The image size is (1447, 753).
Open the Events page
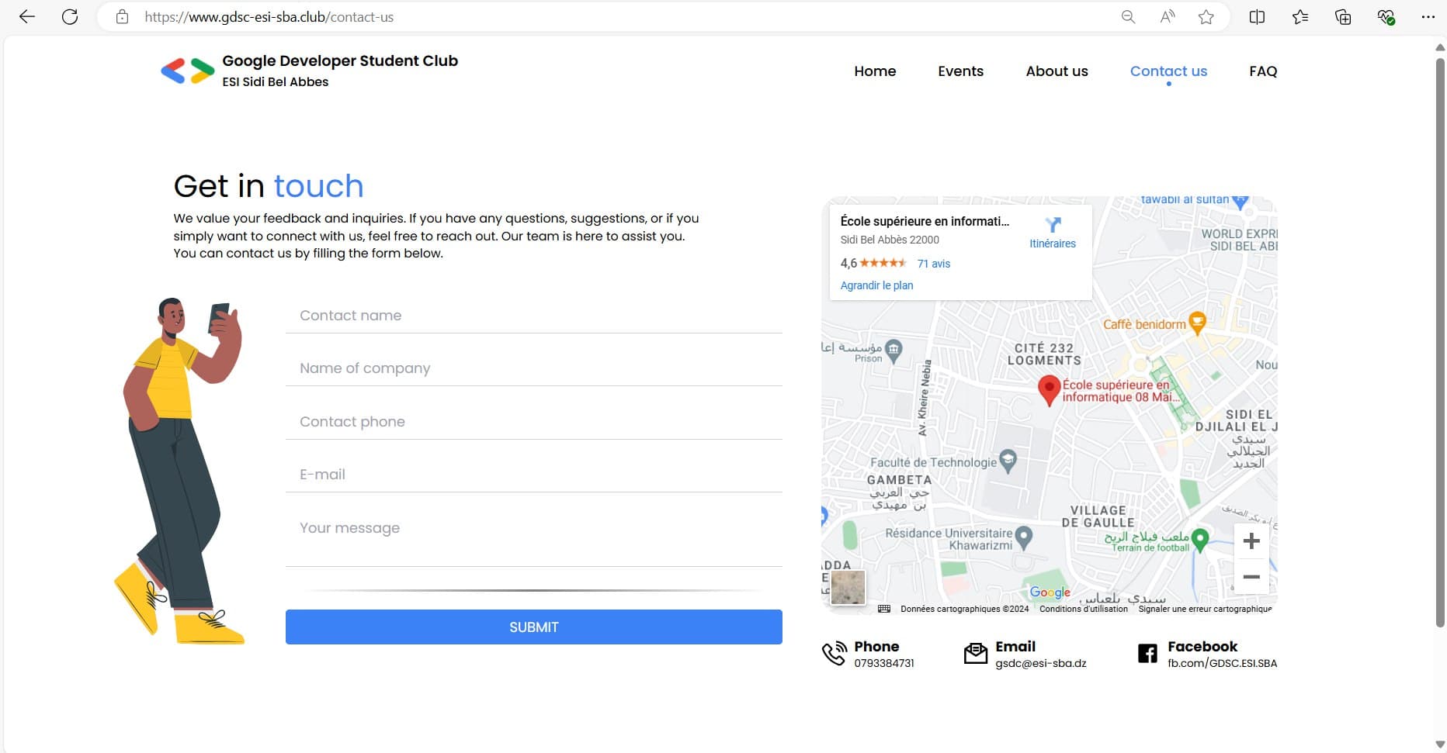(960, 71)
